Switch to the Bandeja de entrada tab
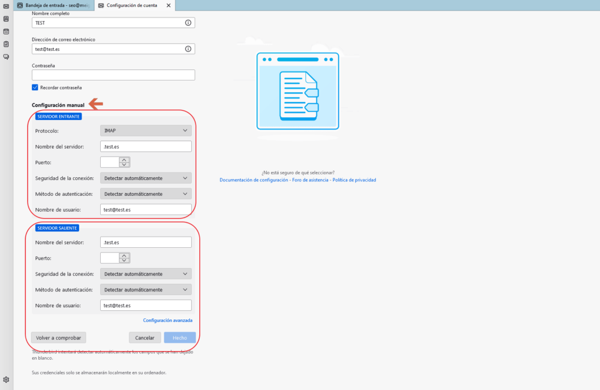Viewport: 600px width, 390px height. [x=52, y=5]
